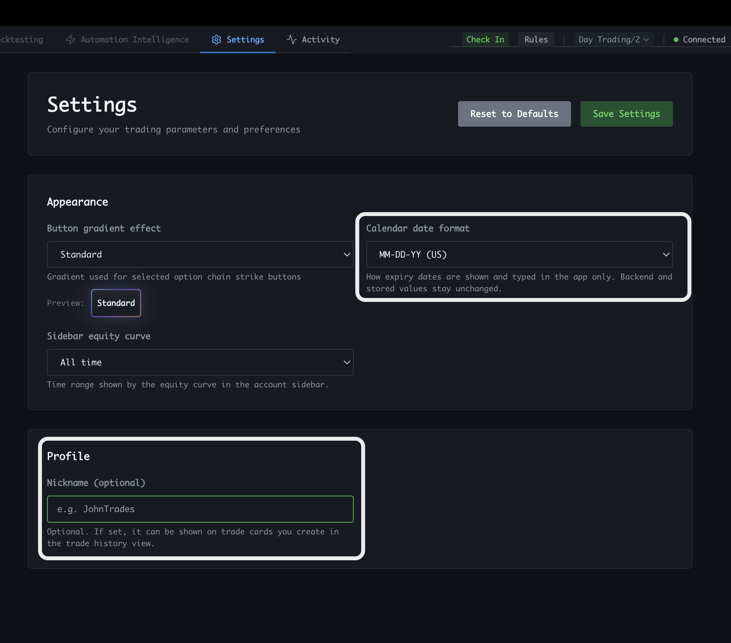Click the Activity pulse icon

291,40
